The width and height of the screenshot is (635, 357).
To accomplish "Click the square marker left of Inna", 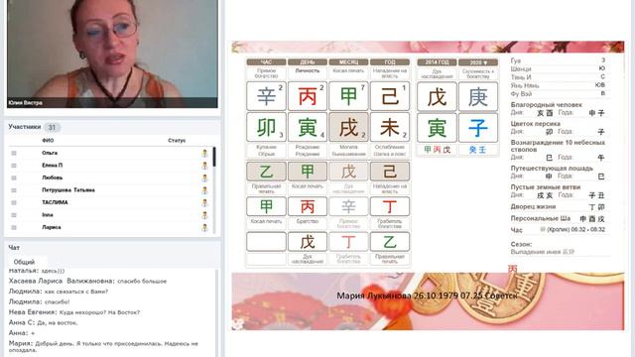I will (14, 215).
